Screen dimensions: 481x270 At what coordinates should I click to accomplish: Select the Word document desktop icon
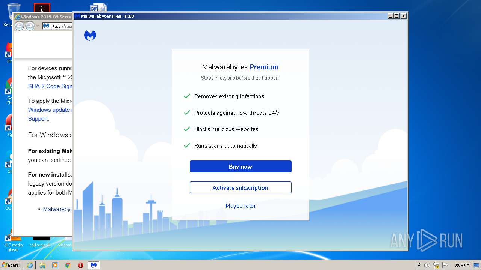(x=99, y=8)
